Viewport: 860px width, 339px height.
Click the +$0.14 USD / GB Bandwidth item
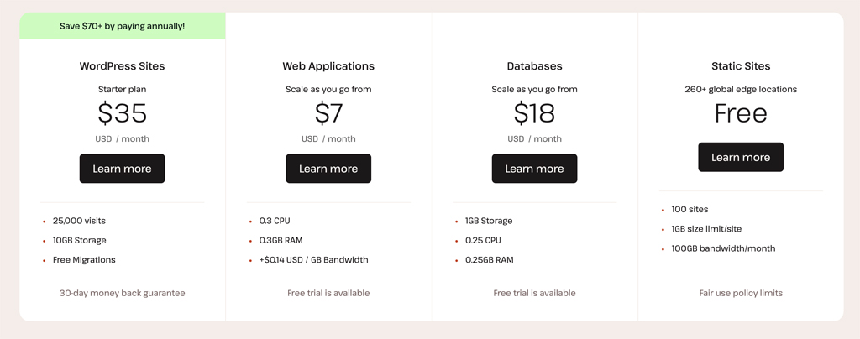313,259
